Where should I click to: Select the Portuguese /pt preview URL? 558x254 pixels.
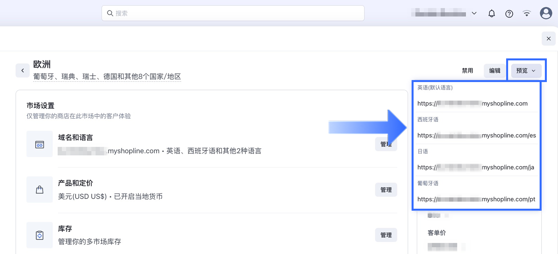tap(476, 199)
